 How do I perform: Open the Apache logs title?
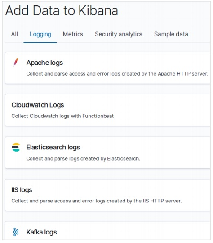44,63
